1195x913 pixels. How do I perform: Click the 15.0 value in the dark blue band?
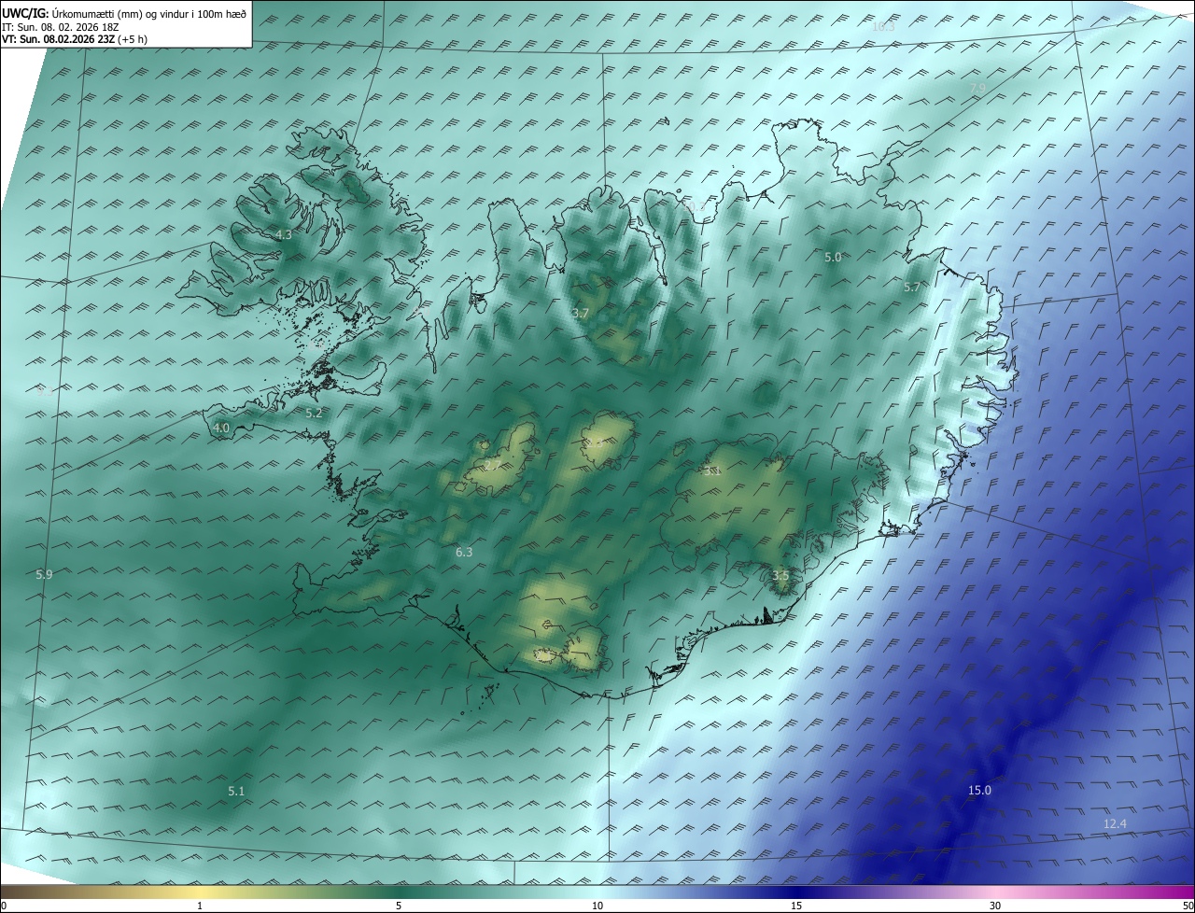coord(979,791)
